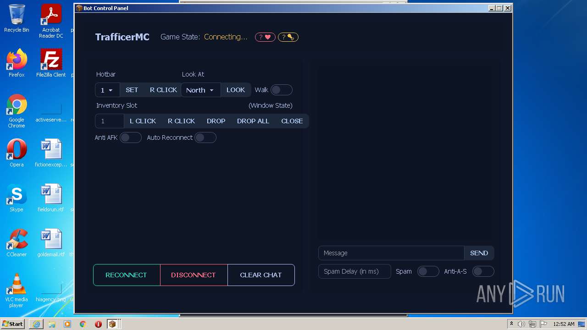
Task: Open the Hotbar slot number dropdown
Action: pos(107,90)
